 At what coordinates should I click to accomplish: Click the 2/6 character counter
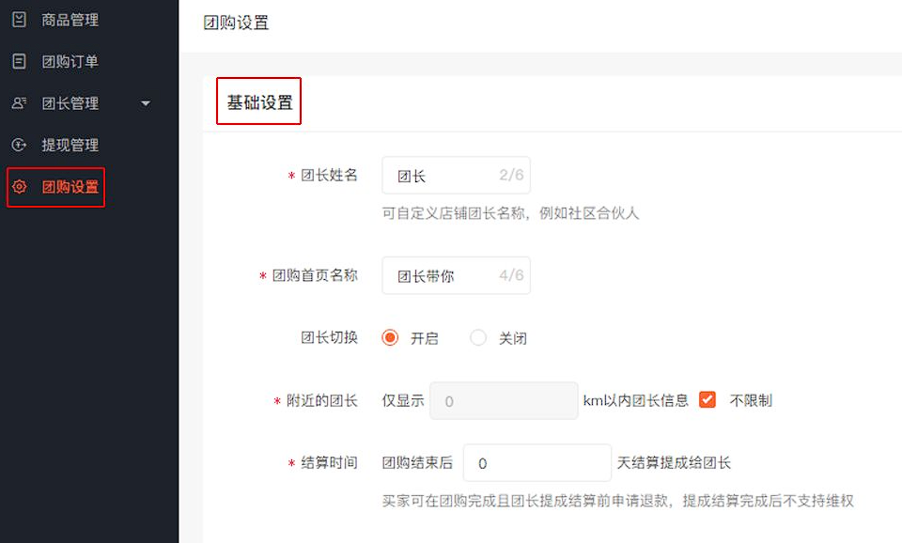[x=511, y=175]
